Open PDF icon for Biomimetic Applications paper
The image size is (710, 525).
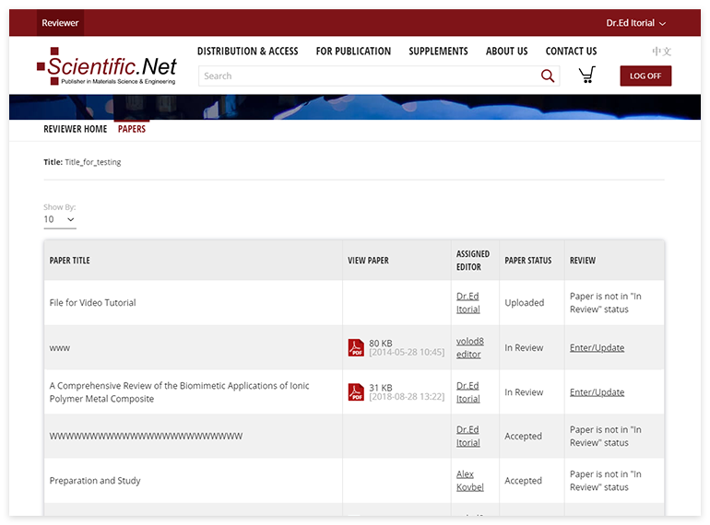[x=356, y=392]
